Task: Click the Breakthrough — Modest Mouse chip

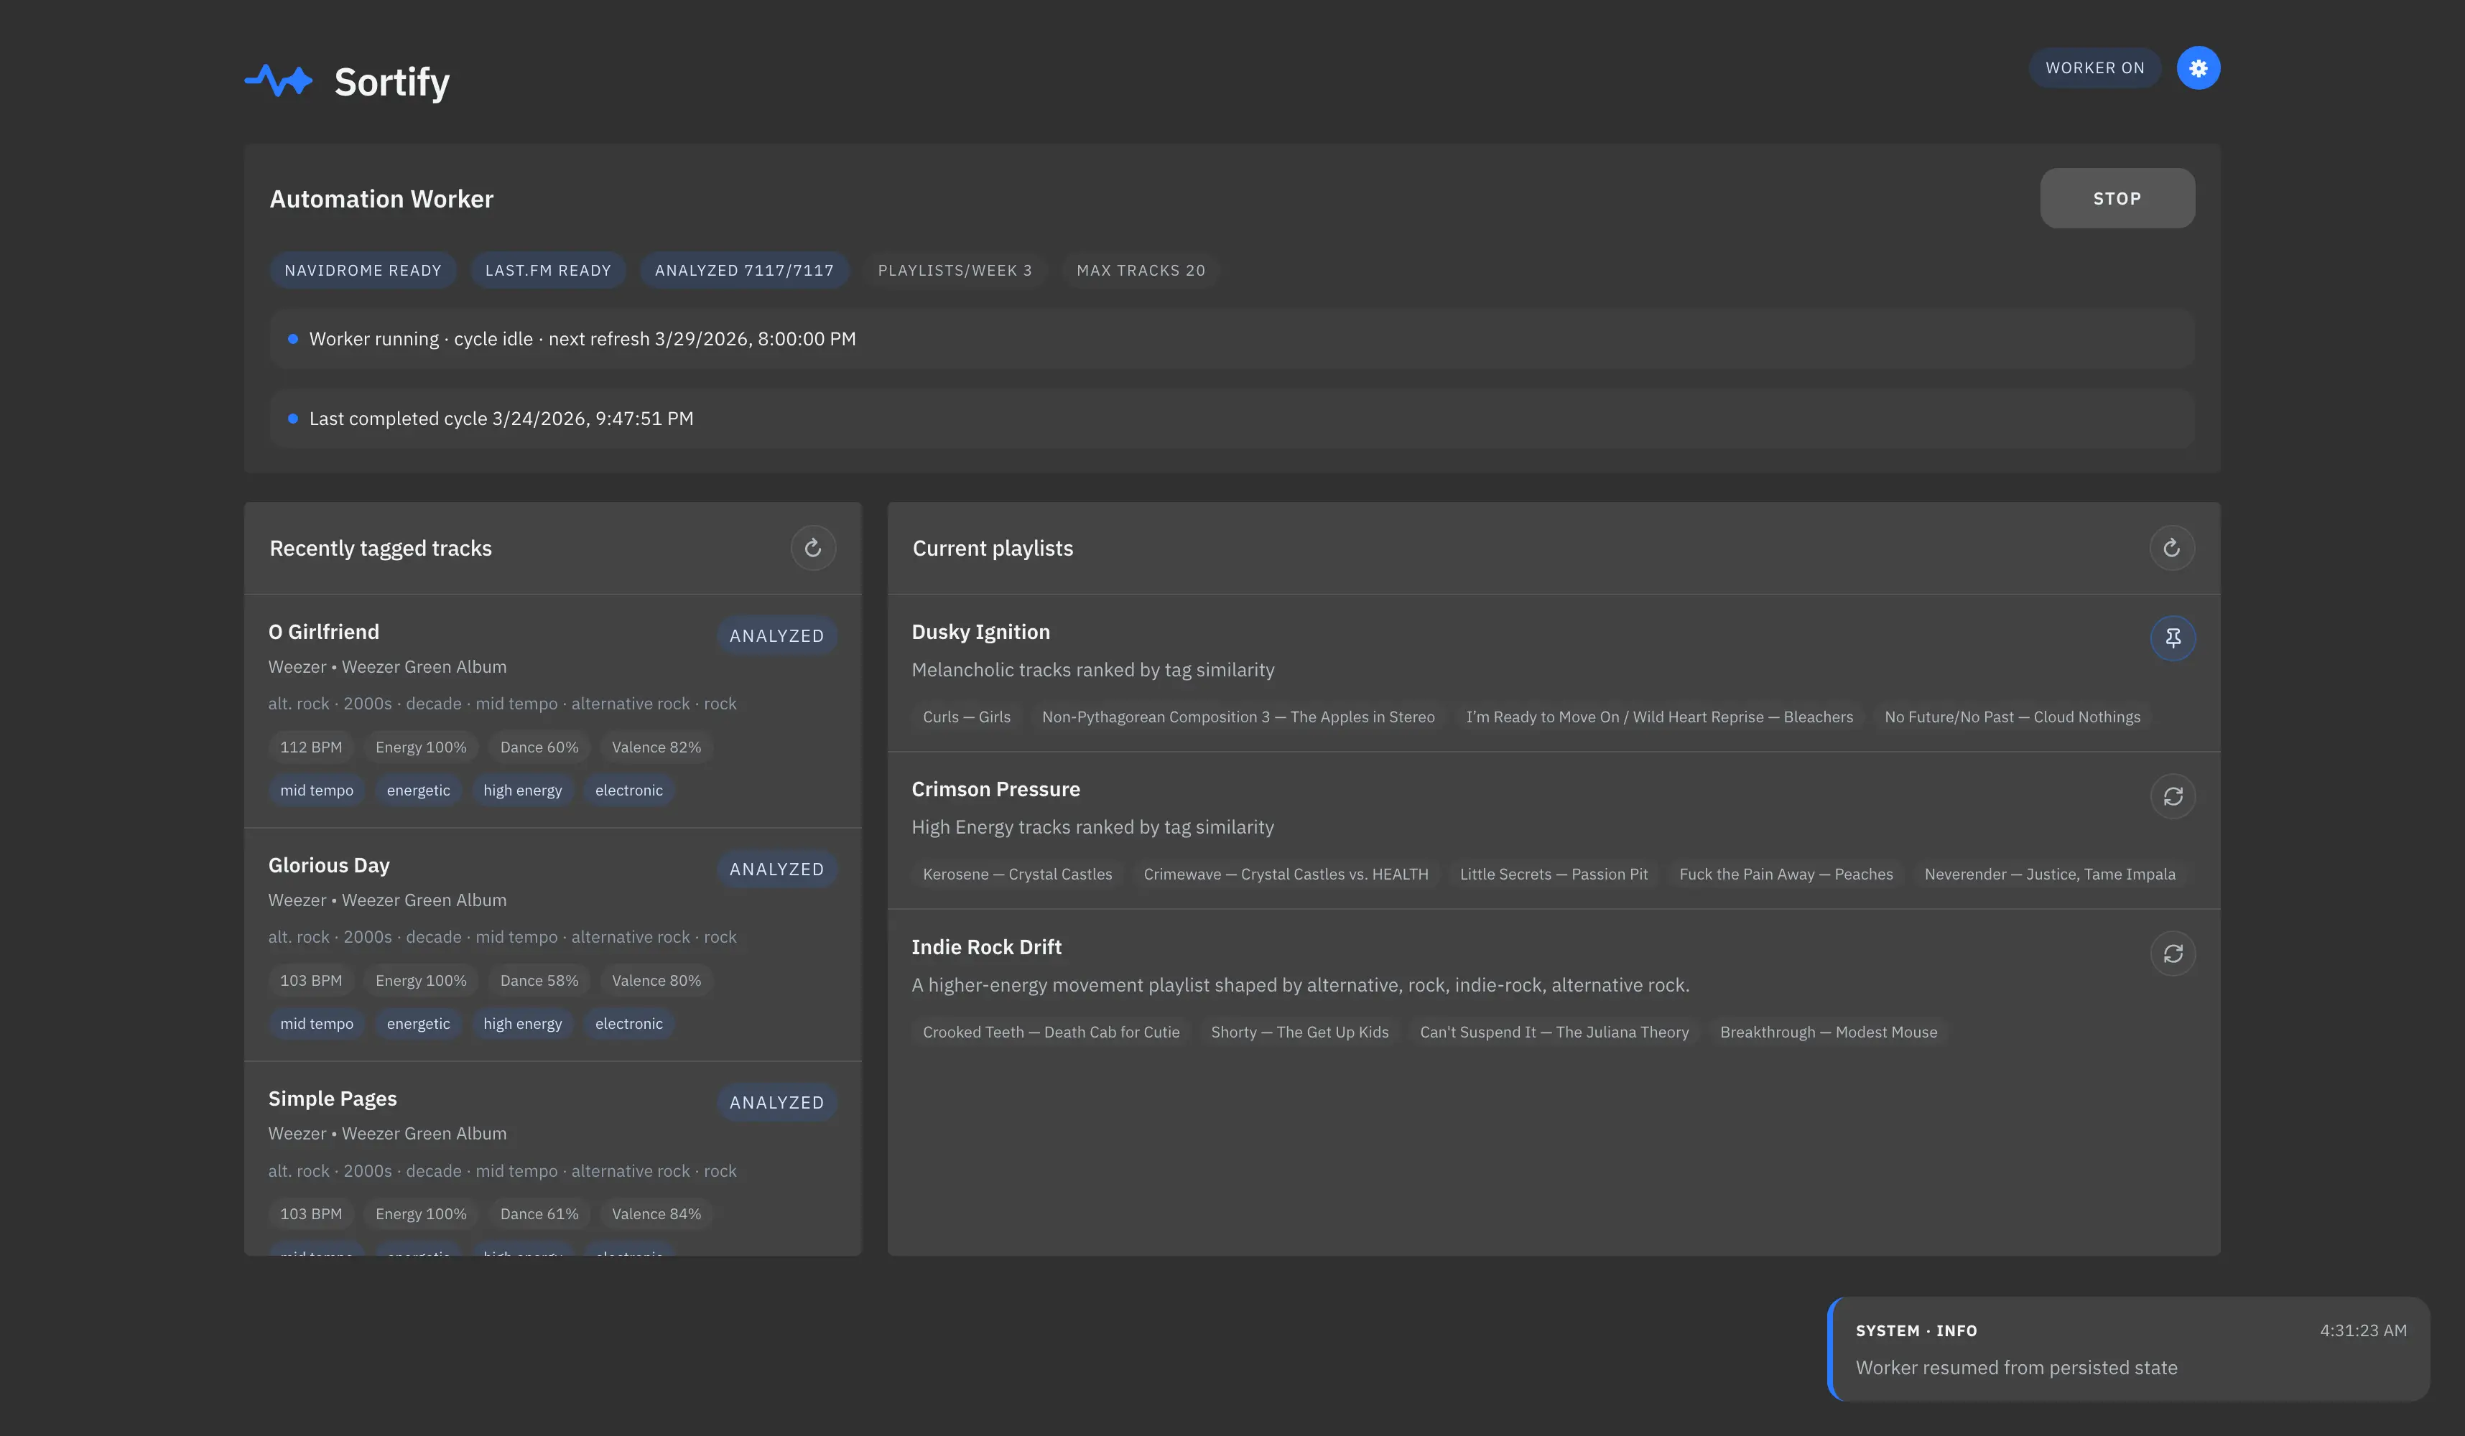Action: coord(1828,1032)
